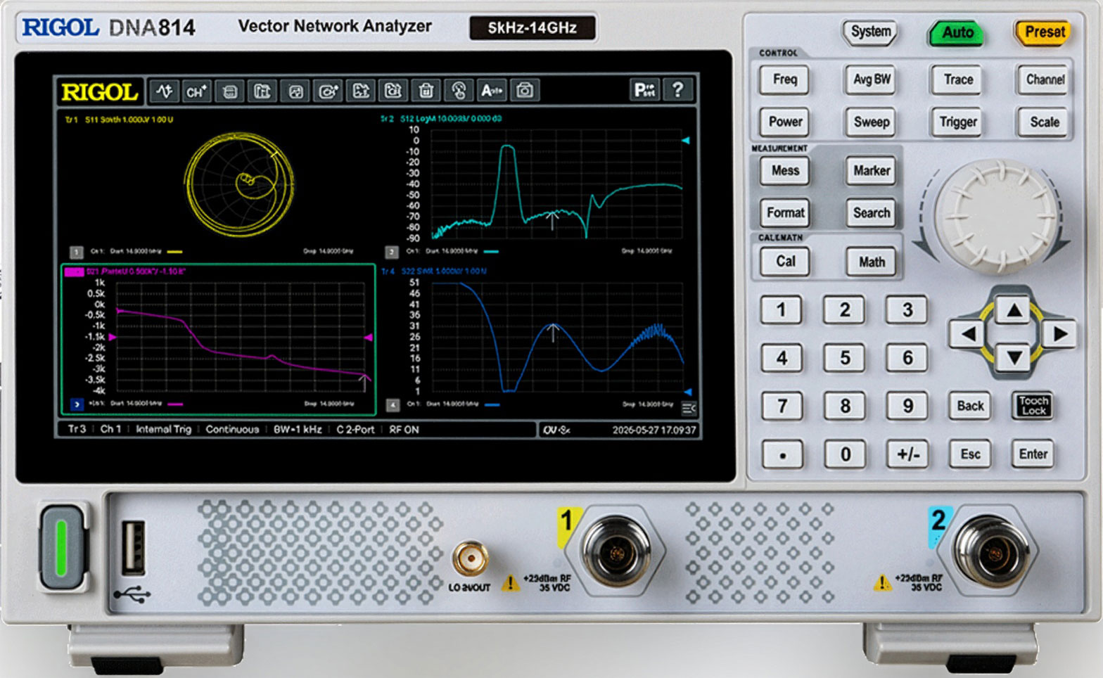Click the right arrow key
1103x678 pixels.
[1059, 334]
